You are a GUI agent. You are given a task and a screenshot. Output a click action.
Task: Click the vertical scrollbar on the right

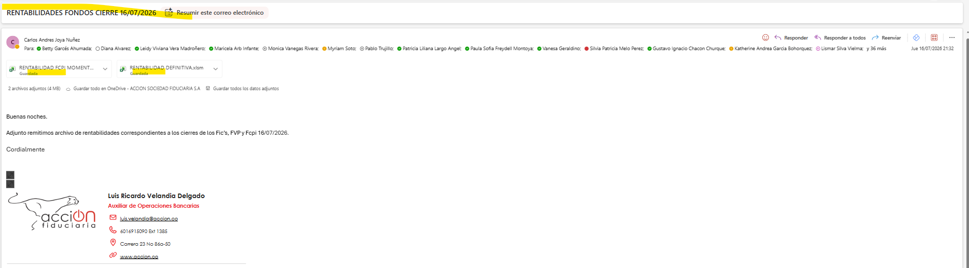(x=966, y=152)
